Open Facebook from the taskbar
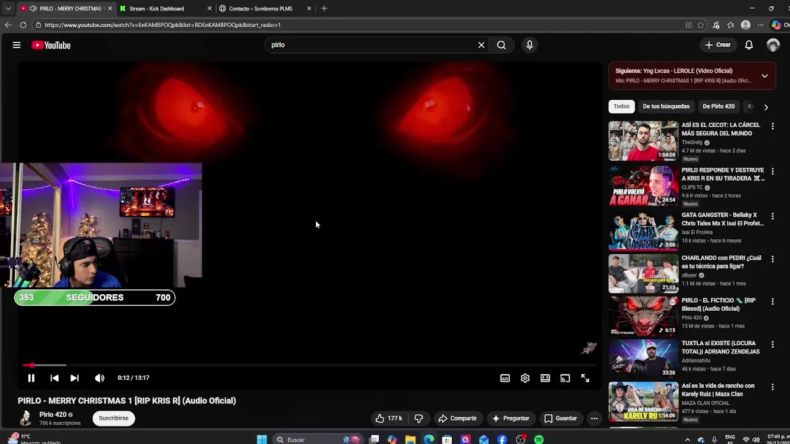Image resolution: width=790 pixels, height=444 pixels. tap(502, 440)
